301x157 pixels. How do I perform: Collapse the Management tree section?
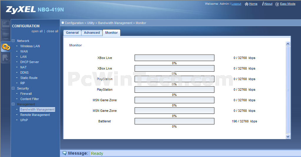[x=13, y=104]
